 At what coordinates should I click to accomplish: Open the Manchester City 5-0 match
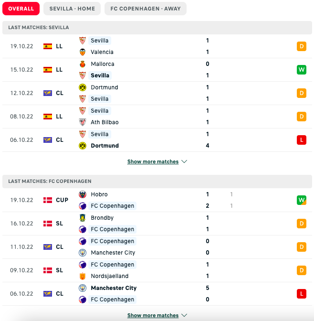tap(157, 294)
